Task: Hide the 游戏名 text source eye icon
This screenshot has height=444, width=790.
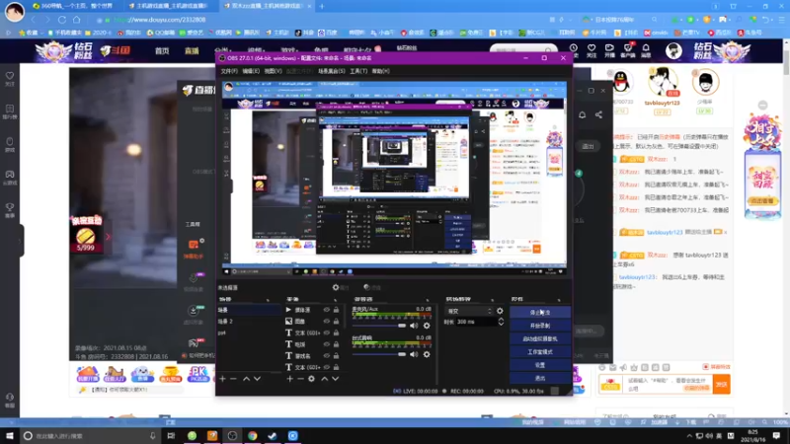Action: point(327,356)
